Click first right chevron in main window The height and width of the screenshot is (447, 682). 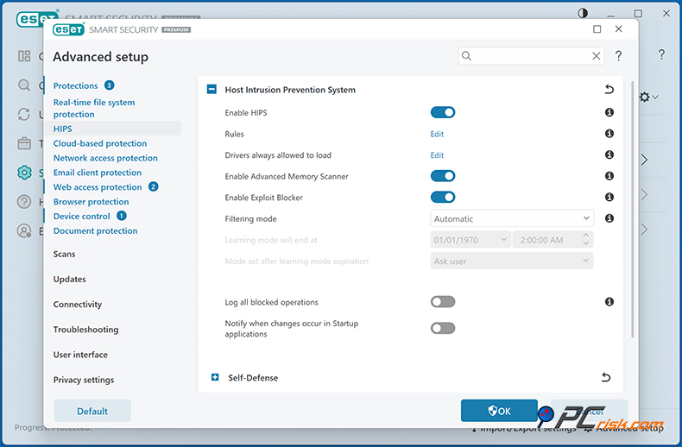(645, 160)
